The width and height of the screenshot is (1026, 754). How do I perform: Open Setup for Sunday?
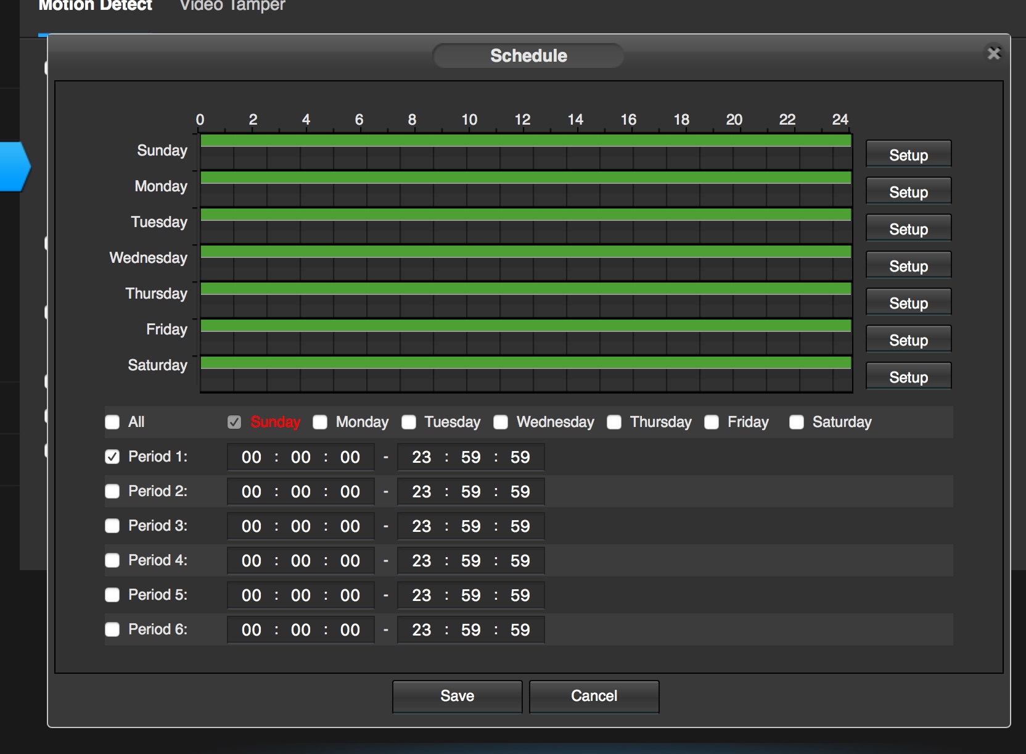908,154
